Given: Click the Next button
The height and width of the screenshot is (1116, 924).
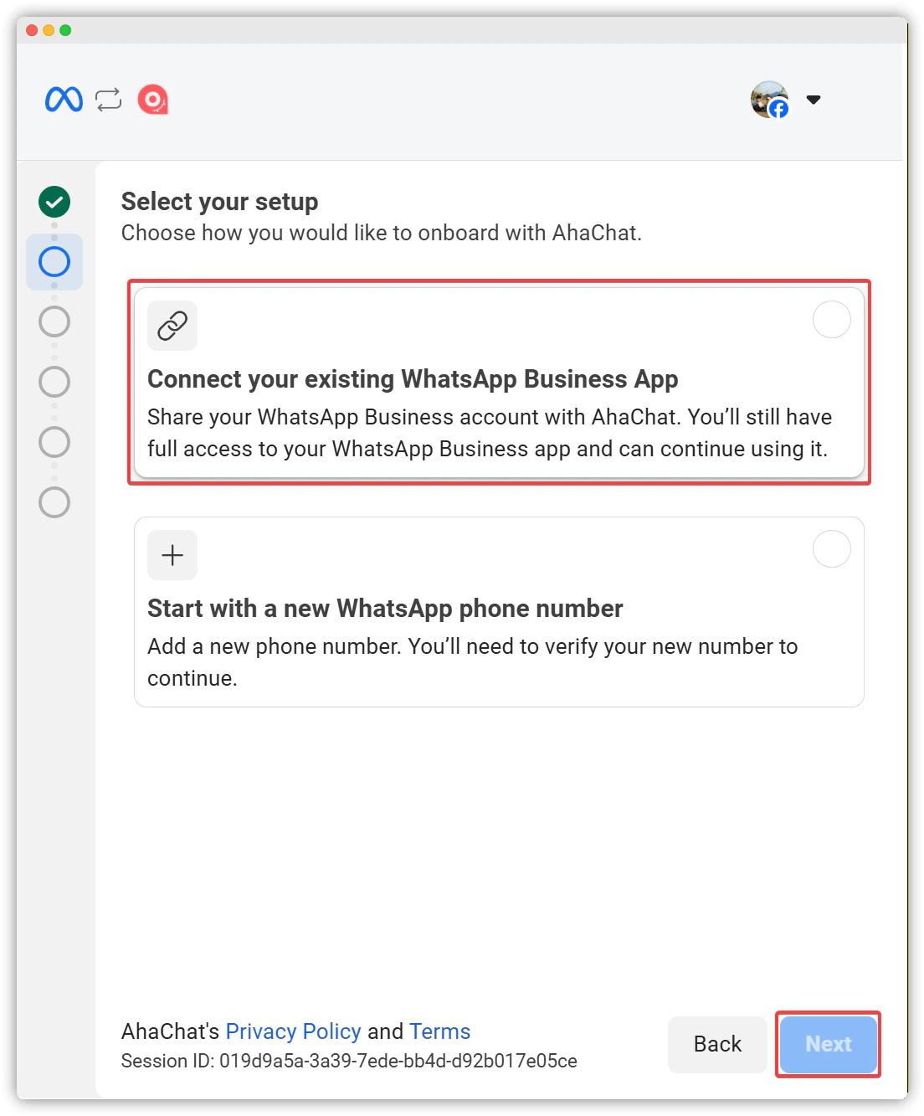Looking at the screenshot, I should [x=829, y=1044].
